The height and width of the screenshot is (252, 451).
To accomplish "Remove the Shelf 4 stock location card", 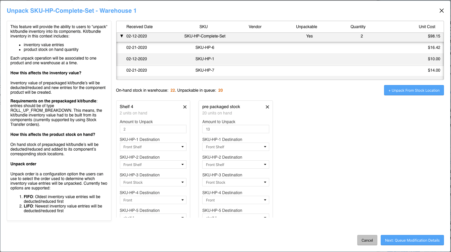I will tap(185, 107).
